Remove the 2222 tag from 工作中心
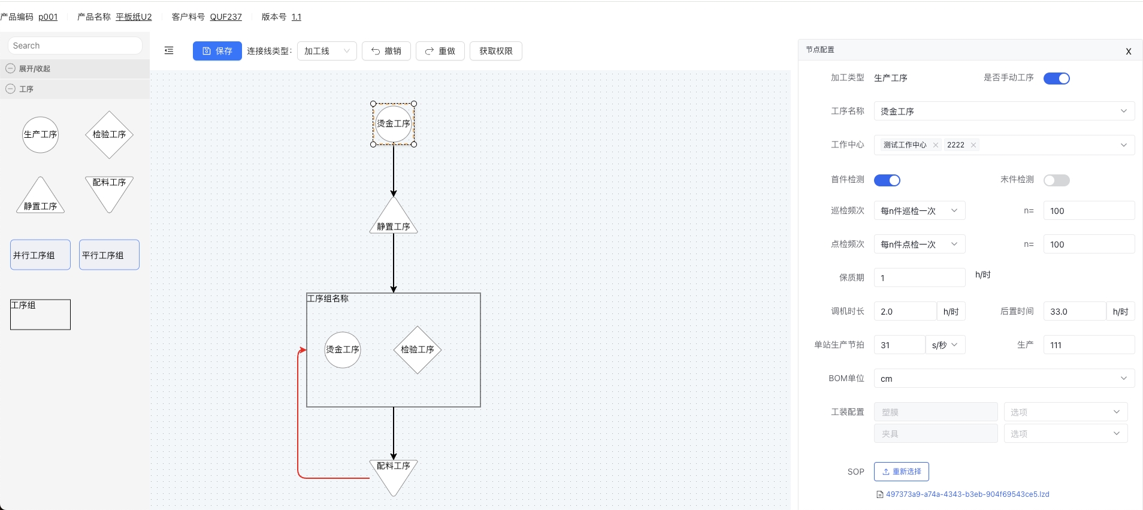The image size is (1143, 510). coord(973,145)
